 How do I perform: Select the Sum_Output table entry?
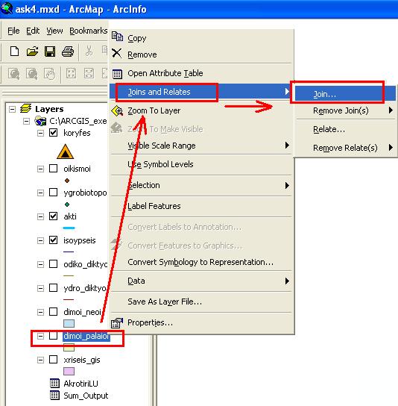(86, 396)
